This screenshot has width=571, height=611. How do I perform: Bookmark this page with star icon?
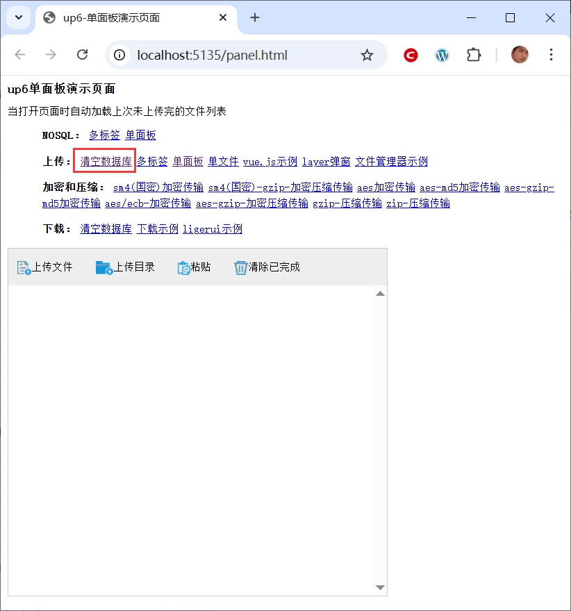(367, 55)
